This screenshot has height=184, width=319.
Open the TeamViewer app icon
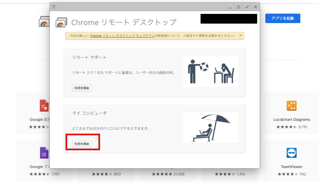[292, 153]
